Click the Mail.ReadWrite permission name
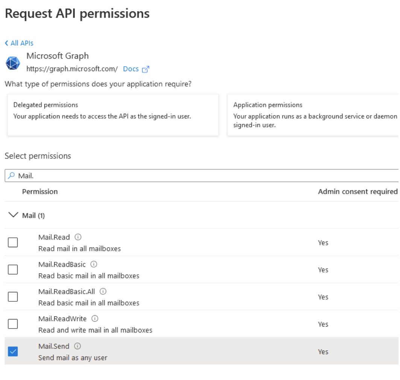This screenshot has width=400, height=380. click(x=62, y=319)
